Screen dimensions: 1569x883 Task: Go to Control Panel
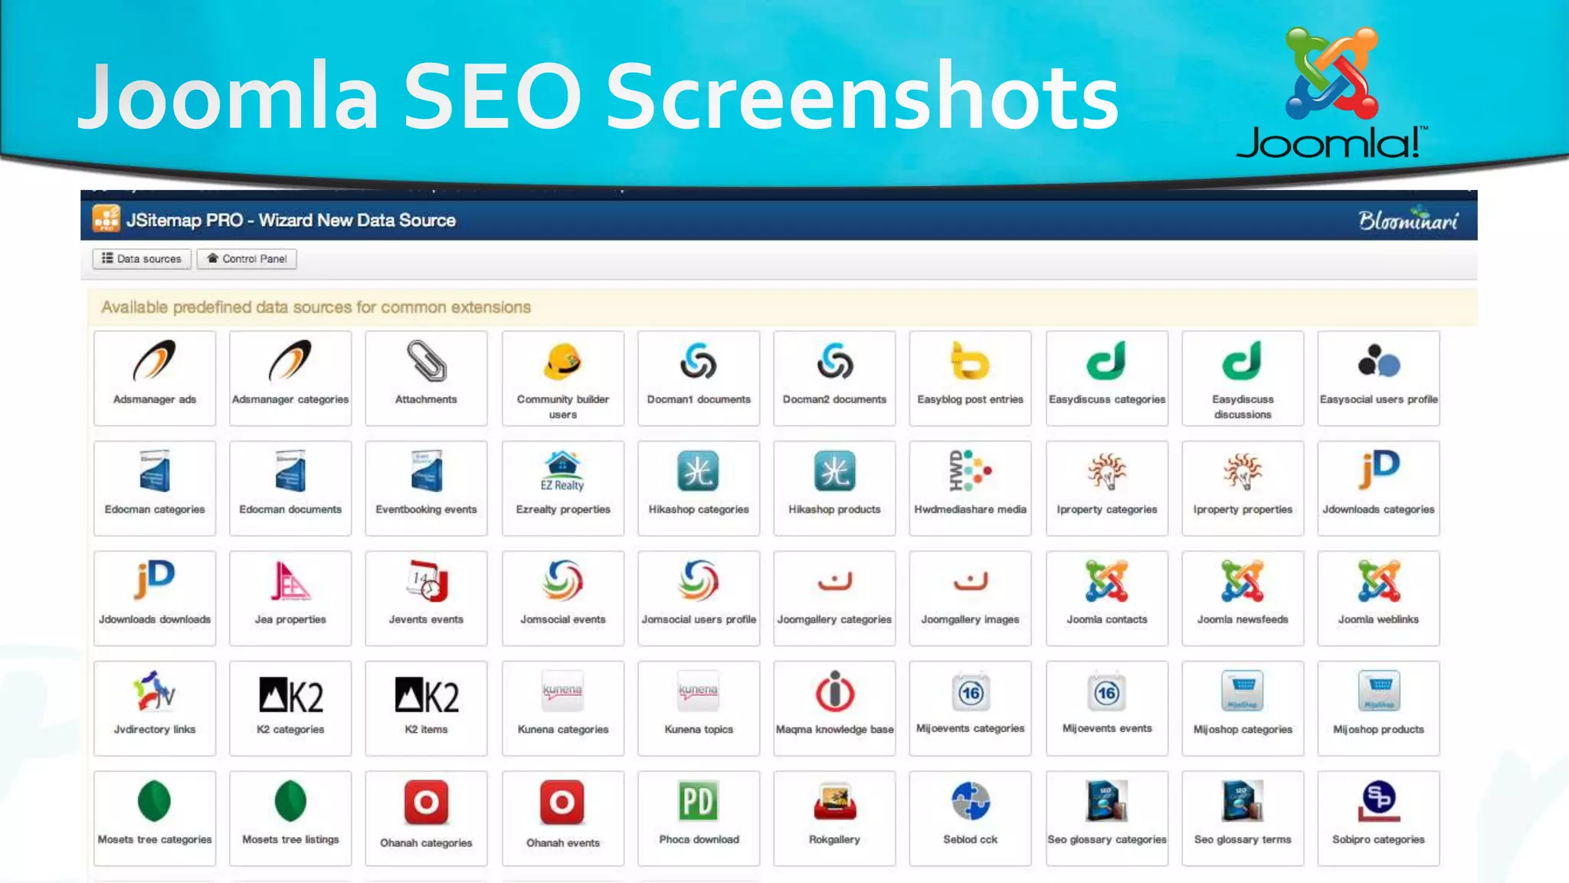(x=247, y=259)
